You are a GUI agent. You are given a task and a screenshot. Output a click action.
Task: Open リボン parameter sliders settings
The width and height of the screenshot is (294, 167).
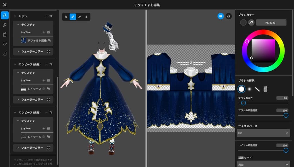click(51, 16)
